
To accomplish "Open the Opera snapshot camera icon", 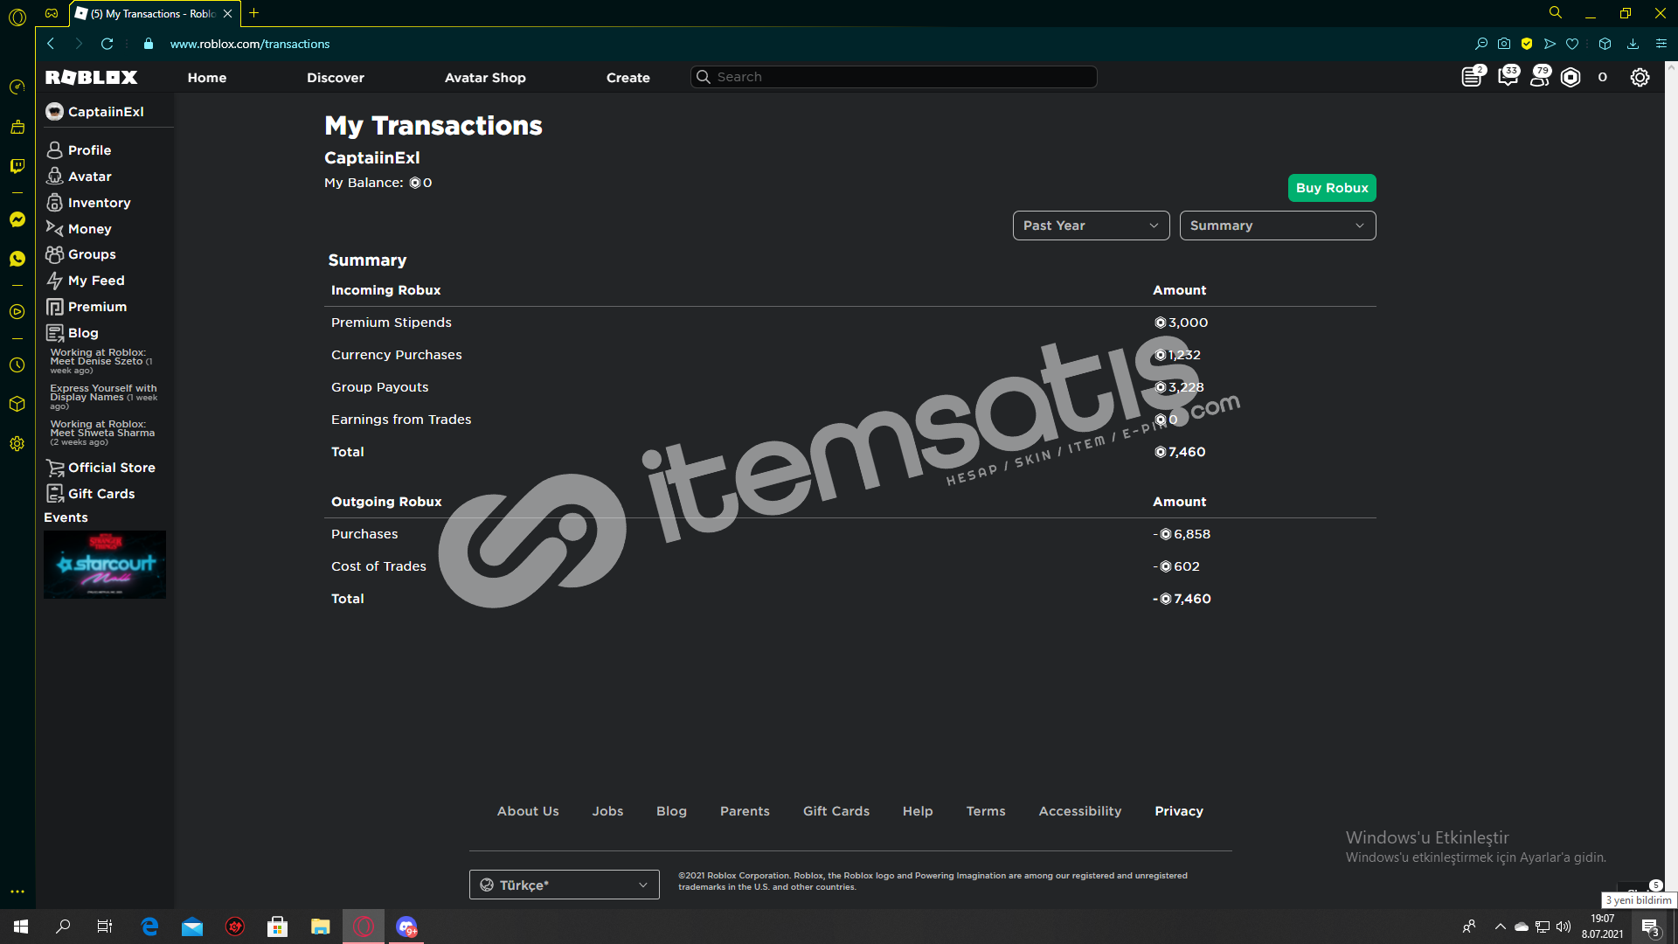I will pos(1503,44).
